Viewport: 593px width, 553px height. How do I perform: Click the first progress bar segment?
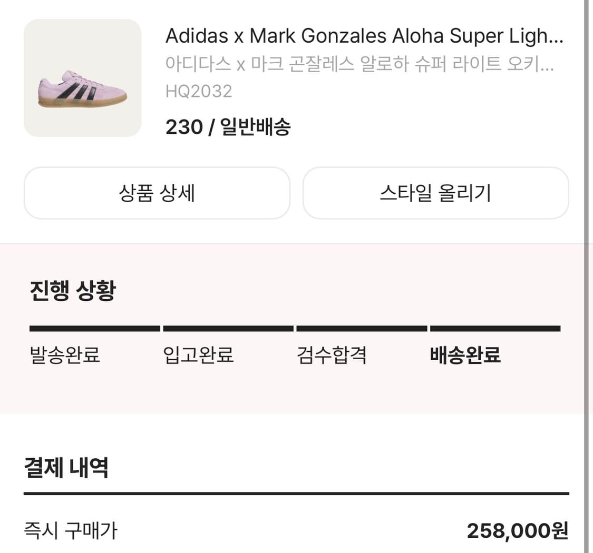[93, 328]
